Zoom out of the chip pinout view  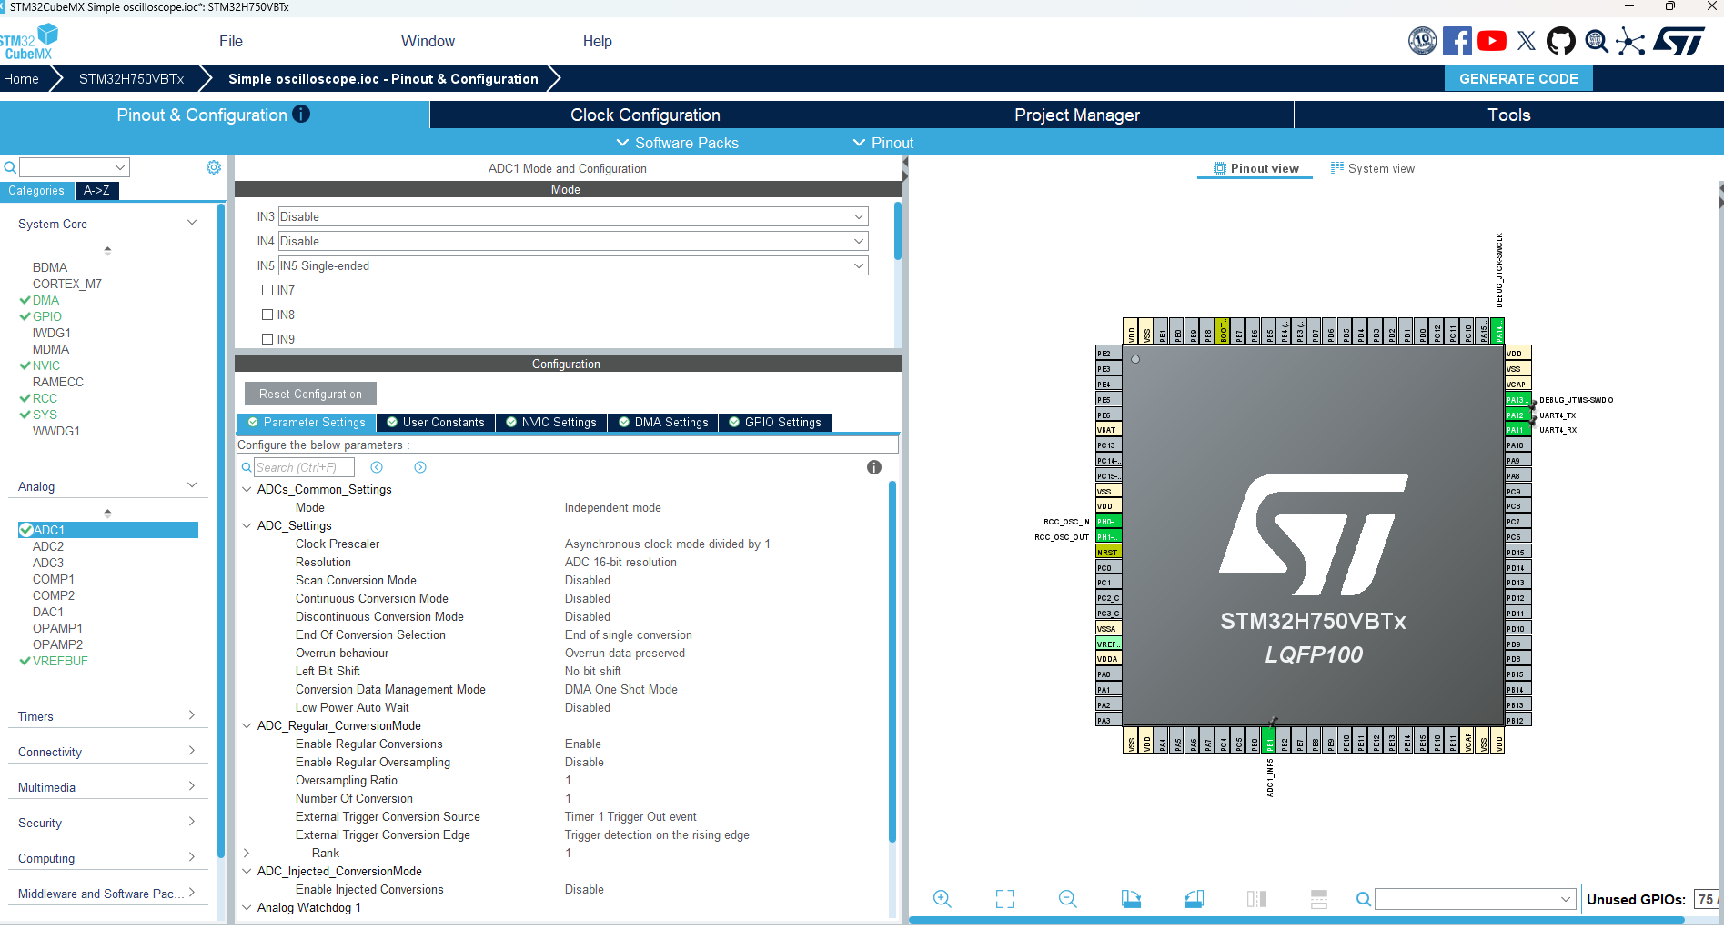[1067, 899]
